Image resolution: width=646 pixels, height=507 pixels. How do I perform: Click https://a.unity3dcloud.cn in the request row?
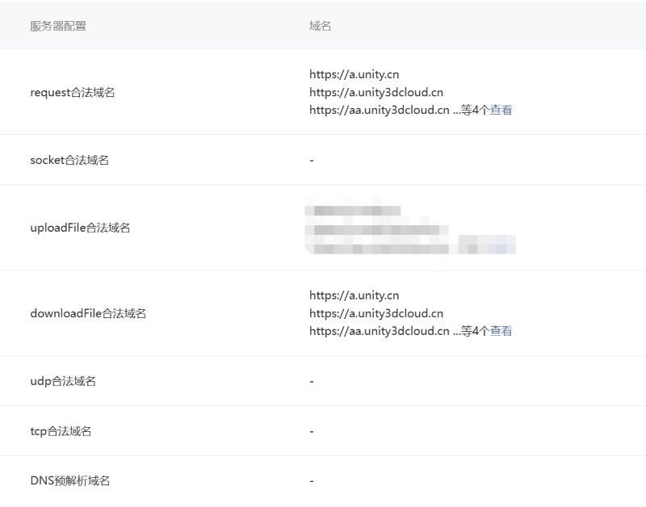(x=375, y=92)
